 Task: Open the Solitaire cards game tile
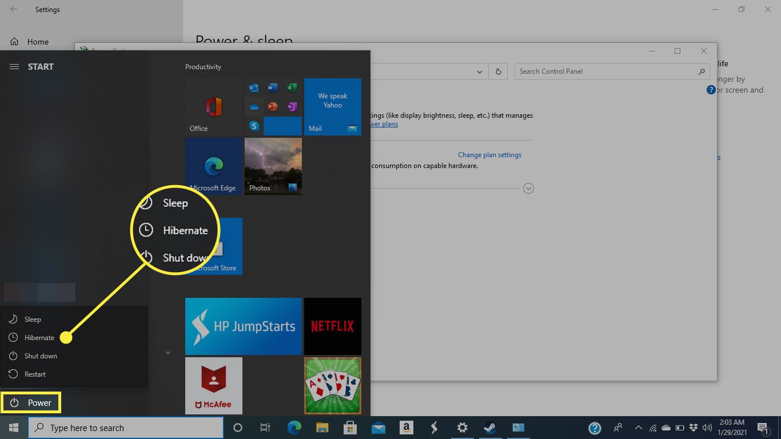pyautogui.click(x=333, y=386)
